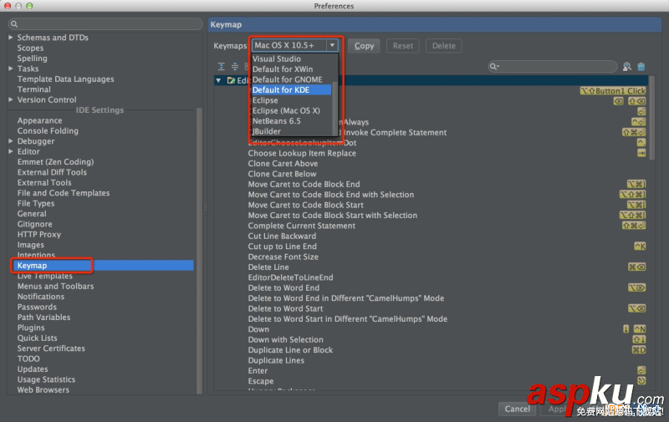Select Updates in the sidebar
669x422 pixels.
click(33, 369)
